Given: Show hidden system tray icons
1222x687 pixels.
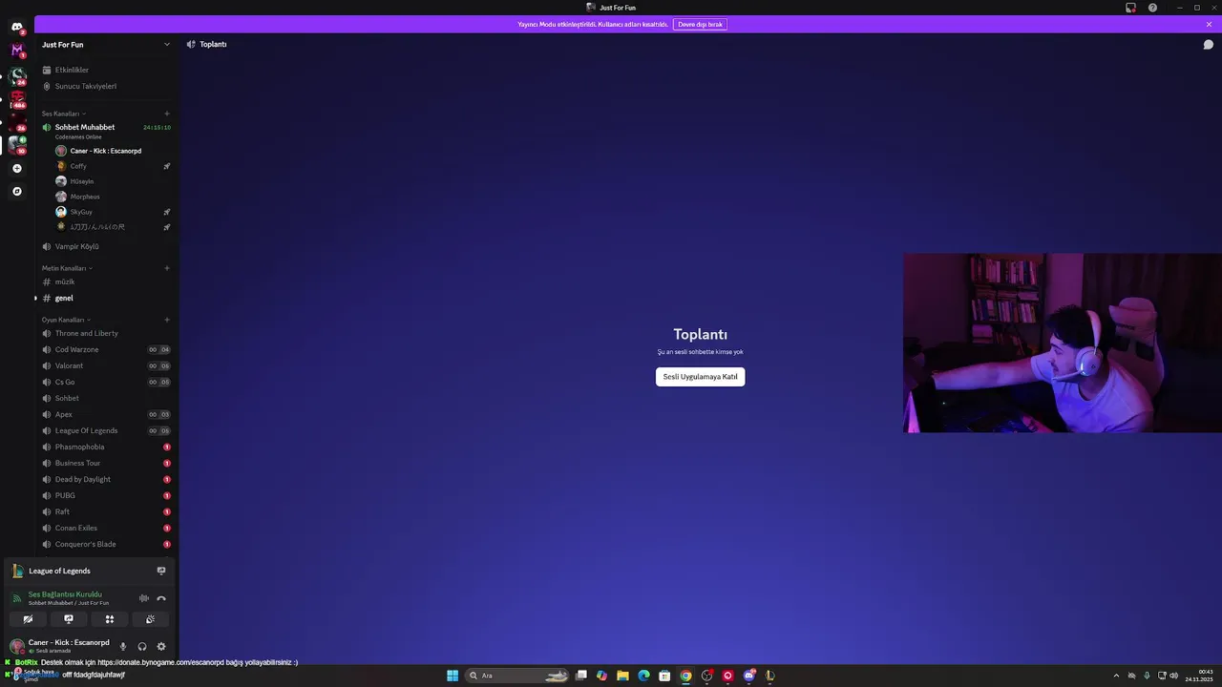Looking at the screenshot, I should tap(1116, 676).
